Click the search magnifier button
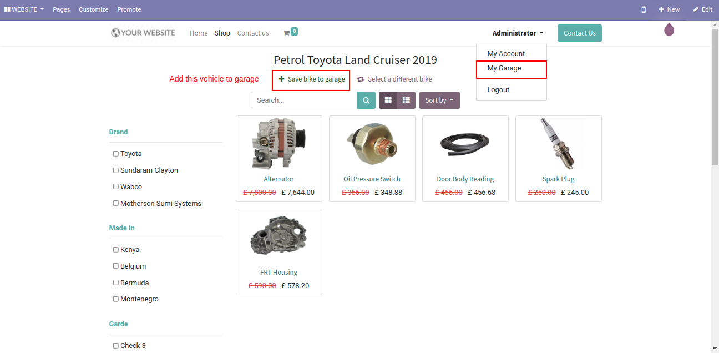719x353 pixels. coord(366,100)
